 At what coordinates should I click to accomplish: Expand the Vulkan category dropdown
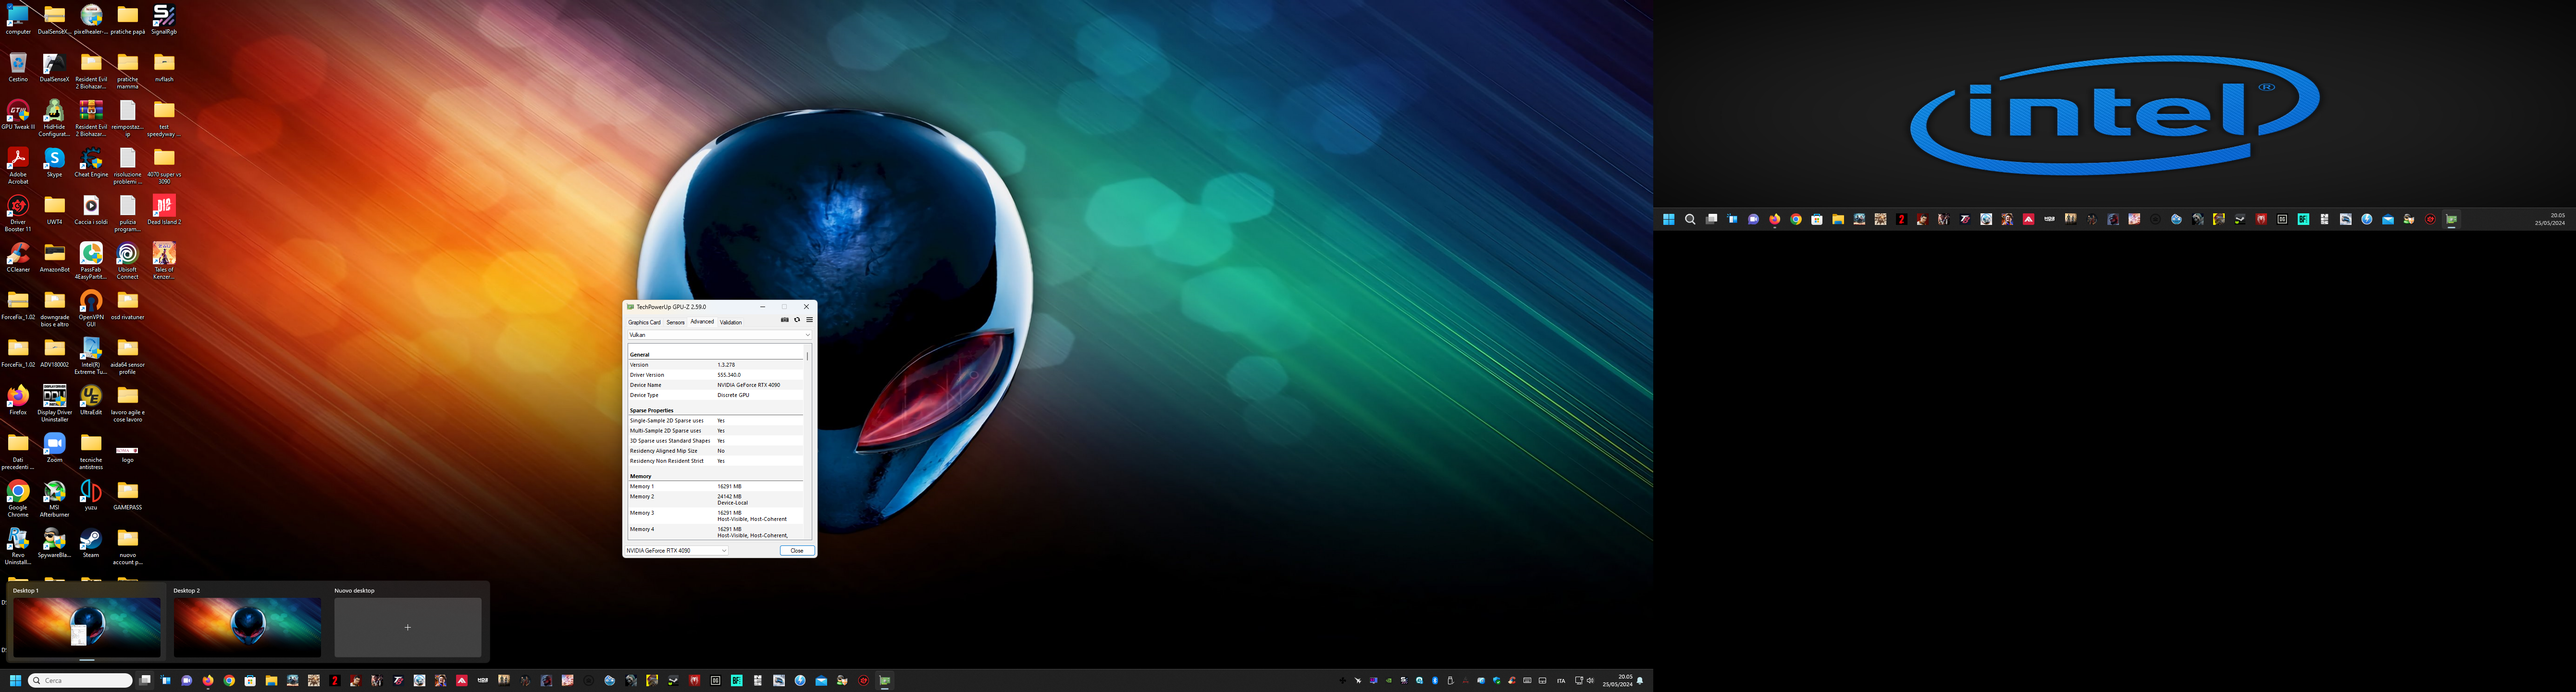(x=719, y=335)
